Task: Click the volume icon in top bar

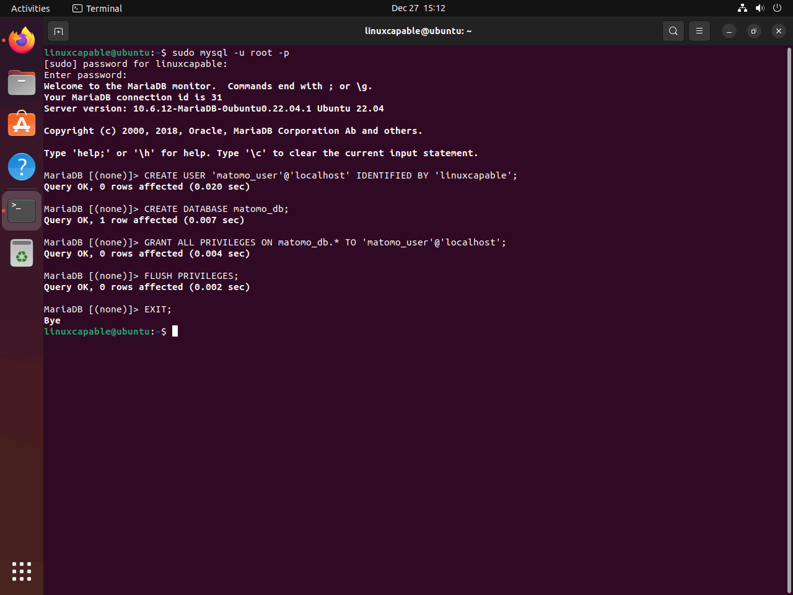Action: (x=760, y=8)
